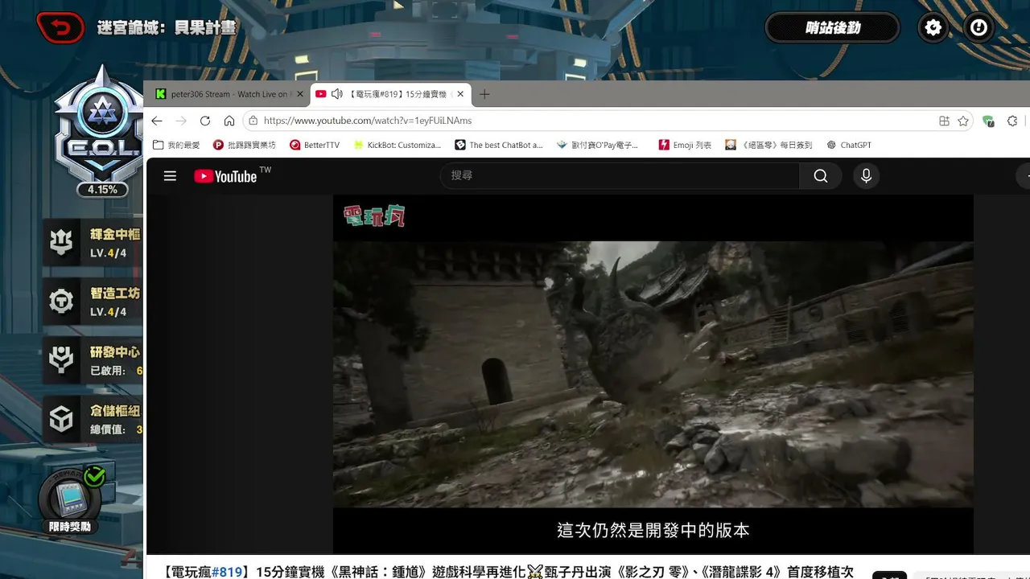Click the 研發中心 label text

[x=115, y=352]
